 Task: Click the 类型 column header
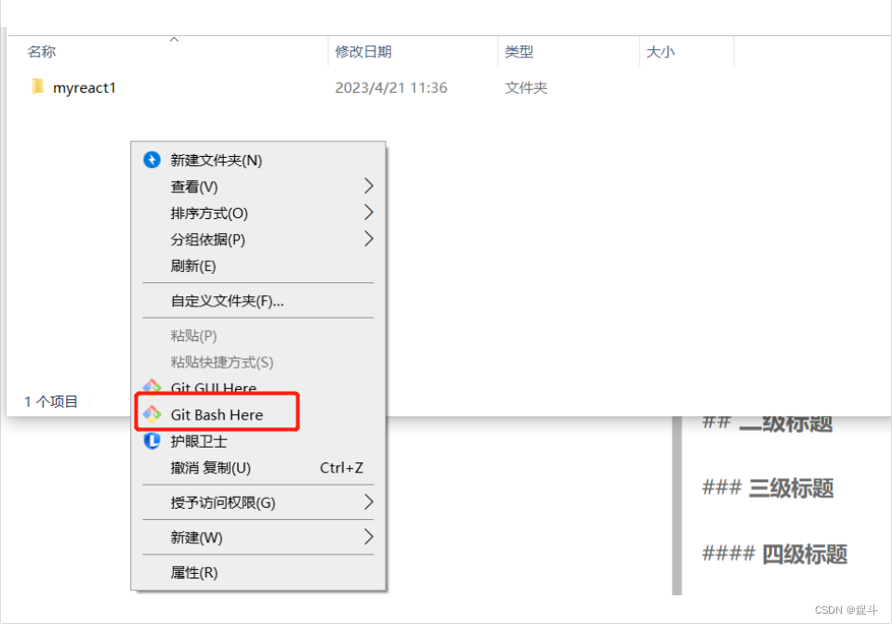pyautogui.click(x=519, y=51)
